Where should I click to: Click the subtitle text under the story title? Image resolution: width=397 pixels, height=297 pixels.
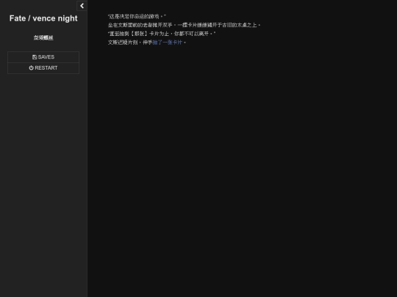pyautogui.click(x=43, y=38)
